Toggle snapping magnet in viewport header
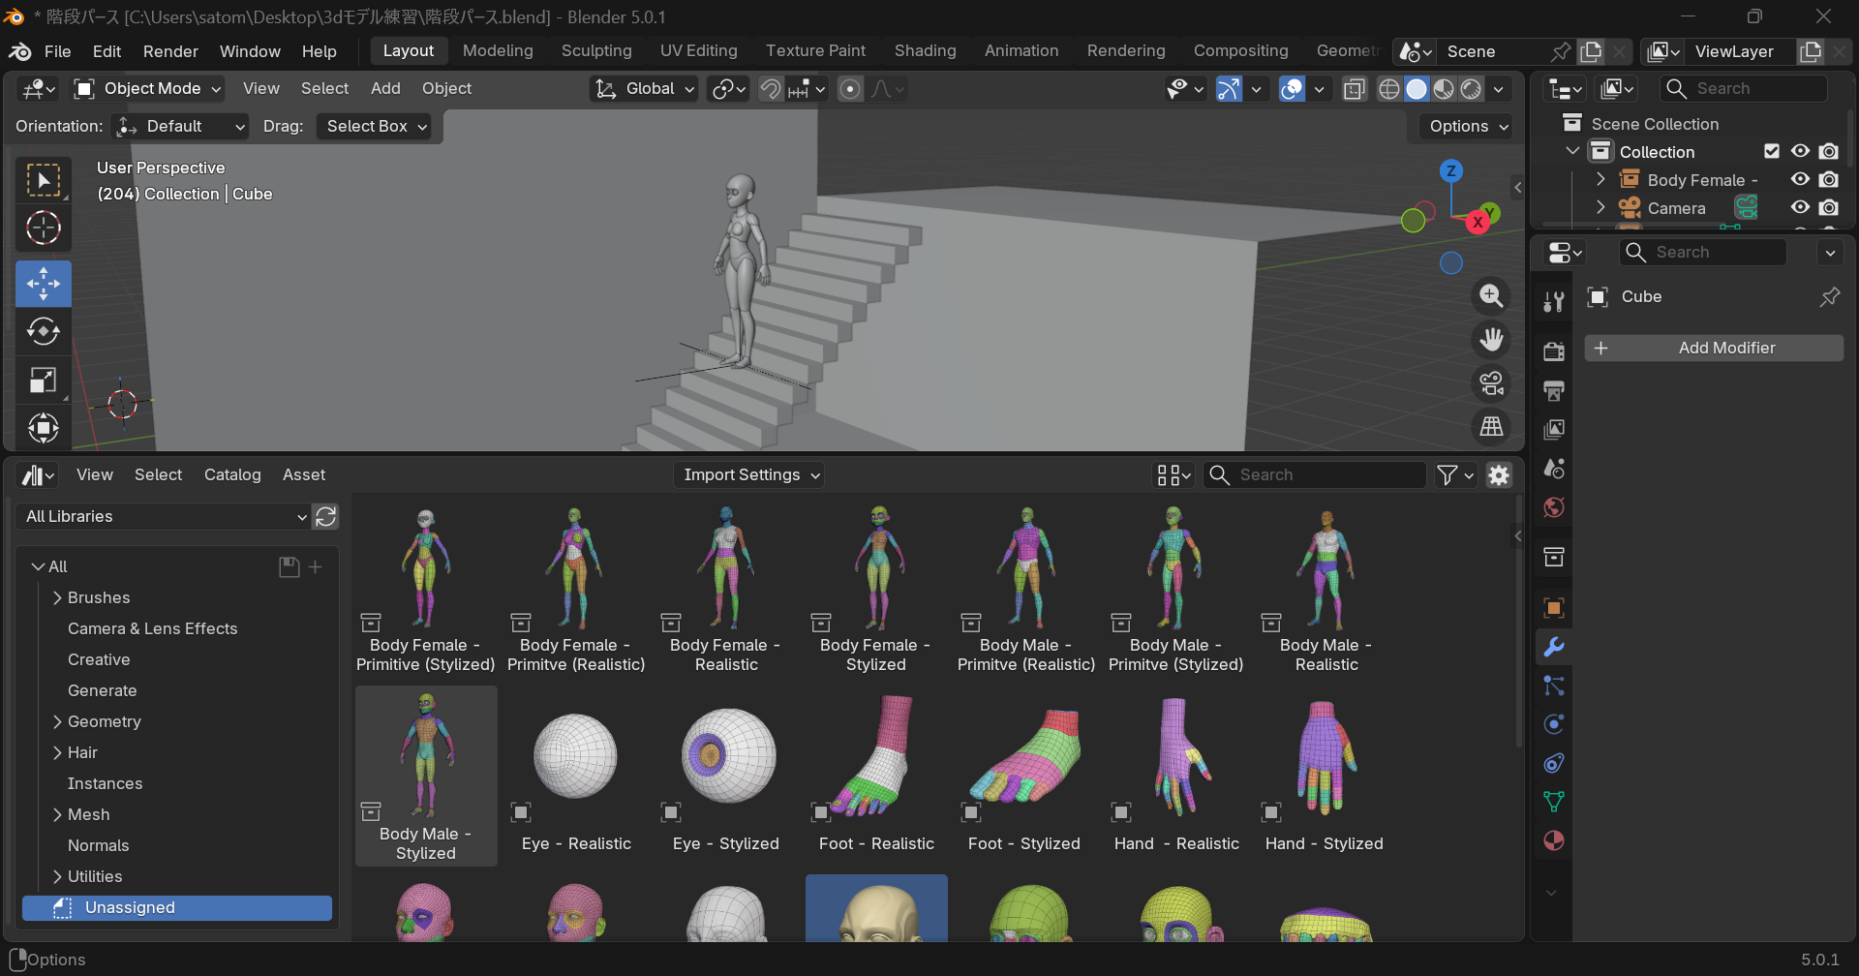This screenshot has height=976, width=1859. tap(771, 89)
